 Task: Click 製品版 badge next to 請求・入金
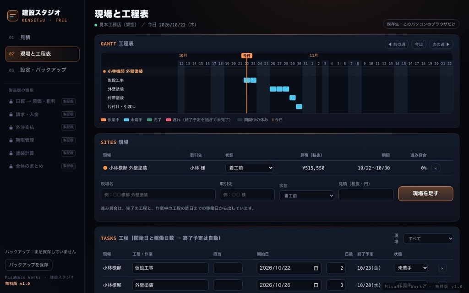[69, 114]
